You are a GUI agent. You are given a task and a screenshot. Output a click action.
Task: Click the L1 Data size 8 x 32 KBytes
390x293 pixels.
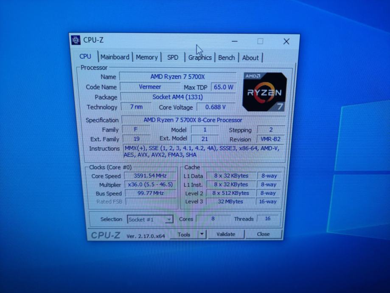[231, 176]
